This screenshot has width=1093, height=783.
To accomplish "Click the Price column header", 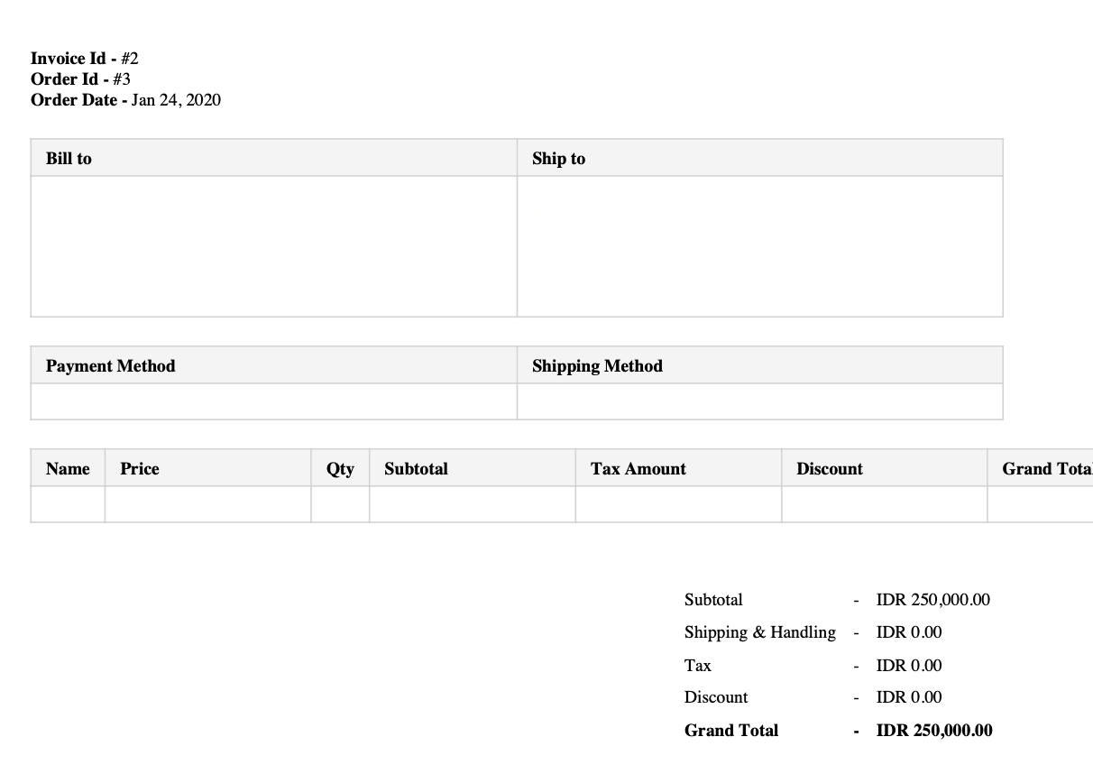I will click(208, 468).
